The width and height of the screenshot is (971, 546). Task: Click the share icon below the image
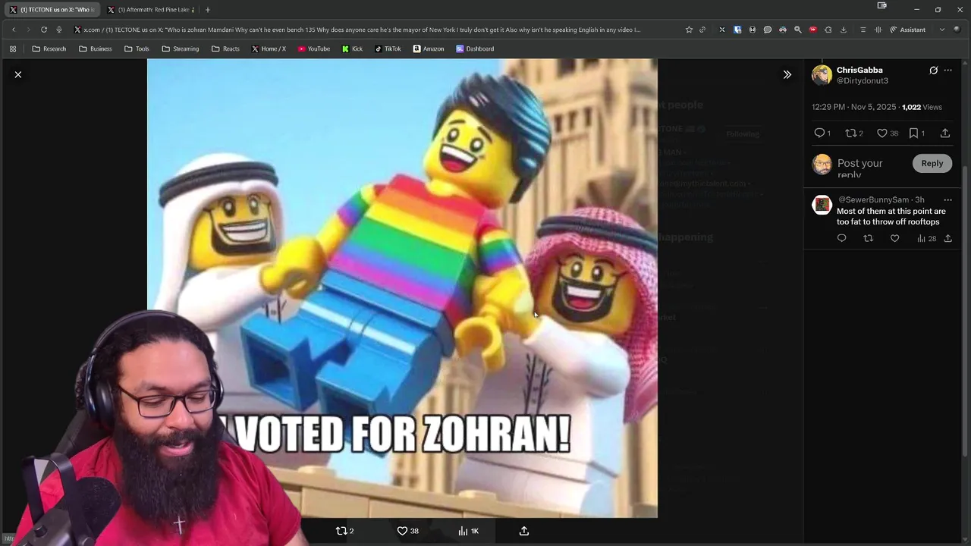point(524,531)
